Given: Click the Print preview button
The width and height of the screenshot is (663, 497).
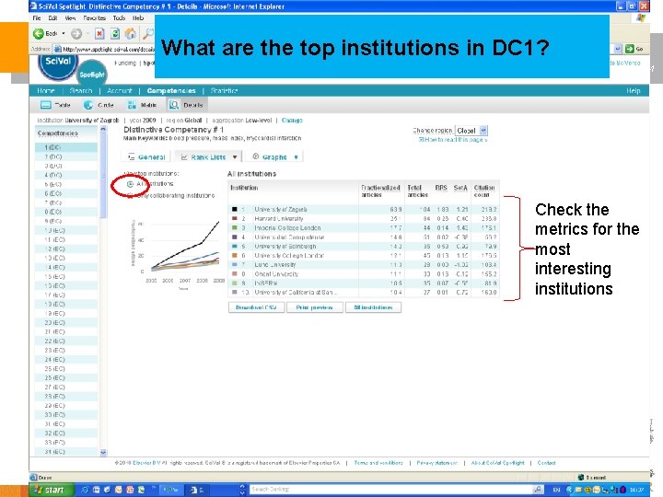Looking at the screenshot, I should point(314,307).
